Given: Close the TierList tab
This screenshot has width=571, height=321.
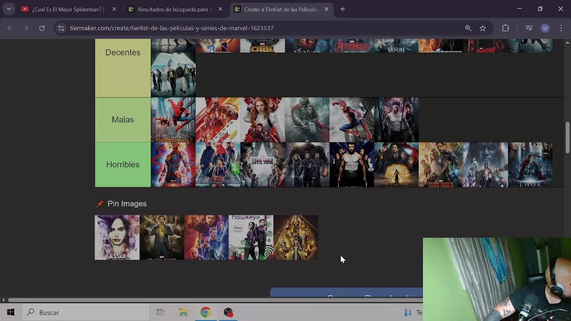Looking at the screenshot, I should click(x=327, y=9).
